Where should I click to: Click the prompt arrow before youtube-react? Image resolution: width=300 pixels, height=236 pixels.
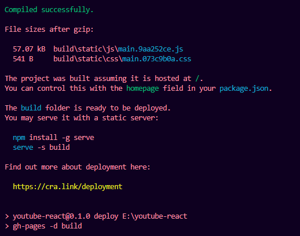[x=7, y=216]
